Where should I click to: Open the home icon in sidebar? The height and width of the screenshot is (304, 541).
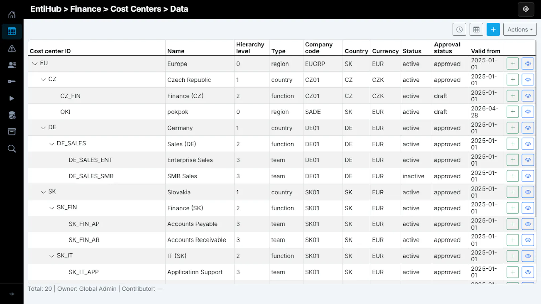click(x=12, y=15)
